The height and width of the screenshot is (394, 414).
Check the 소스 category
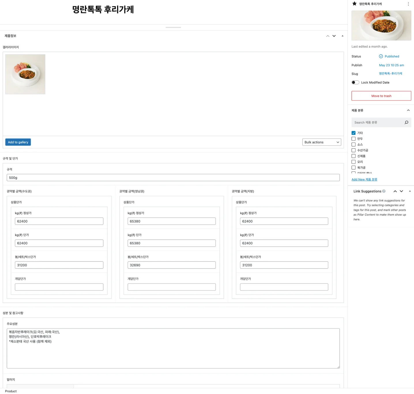(x=353, y=145)
